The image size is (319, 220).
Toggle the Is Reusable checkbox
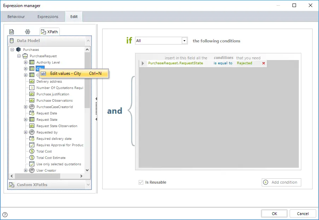141,183
